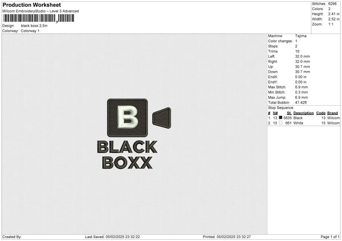342x241 pixels.
Task: Click the Width value 2.52 in
Action: click(333, 19)
